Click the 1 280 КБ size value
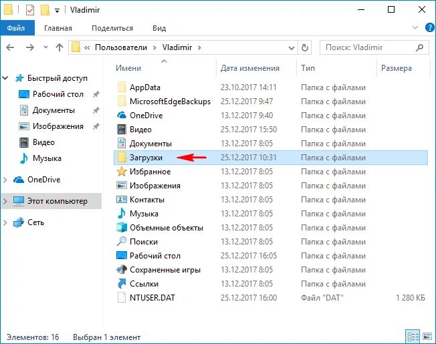The height and width of the screenshot is (344, 436). coord(411,298)
